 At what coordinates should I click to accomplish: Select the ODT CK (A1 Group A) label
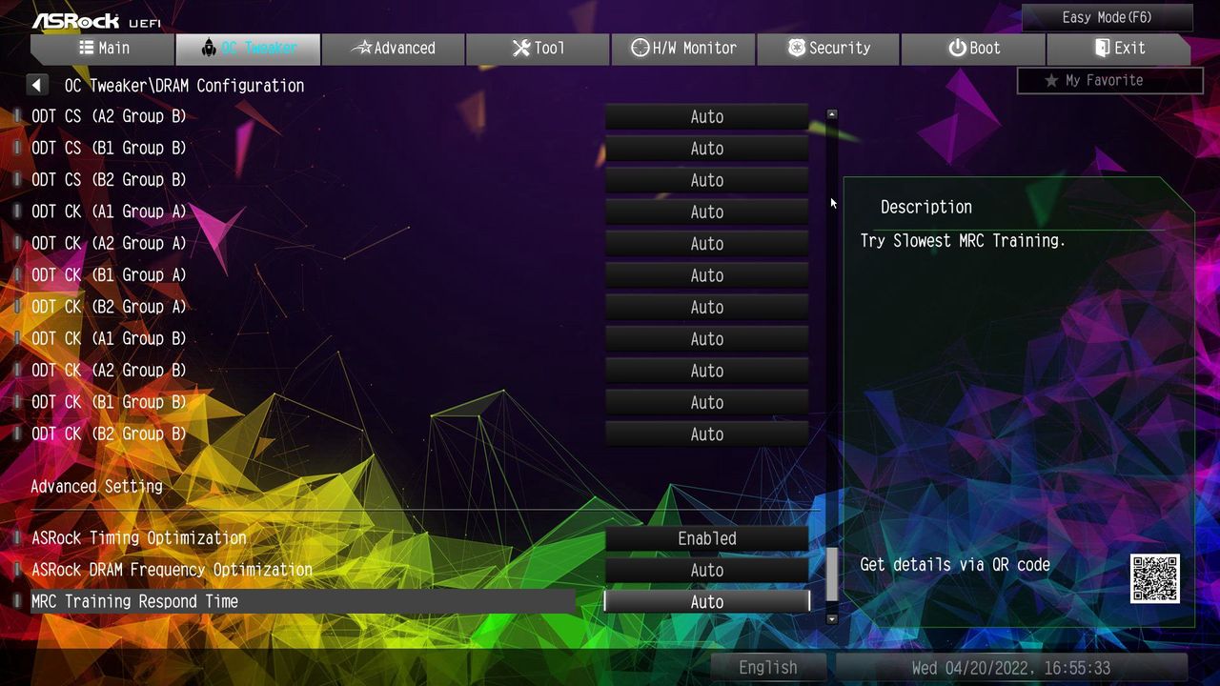point(109,212)
